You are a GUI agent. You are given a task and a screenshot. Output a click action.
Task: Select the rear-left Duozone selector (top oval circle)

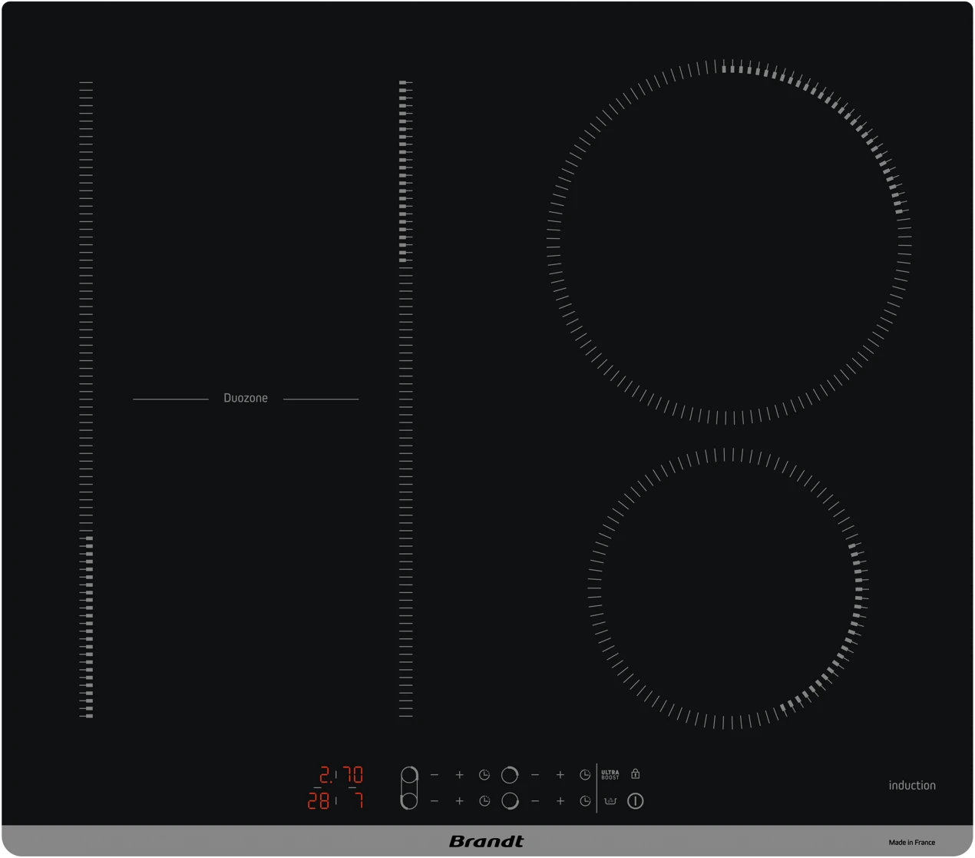[409, 775]
